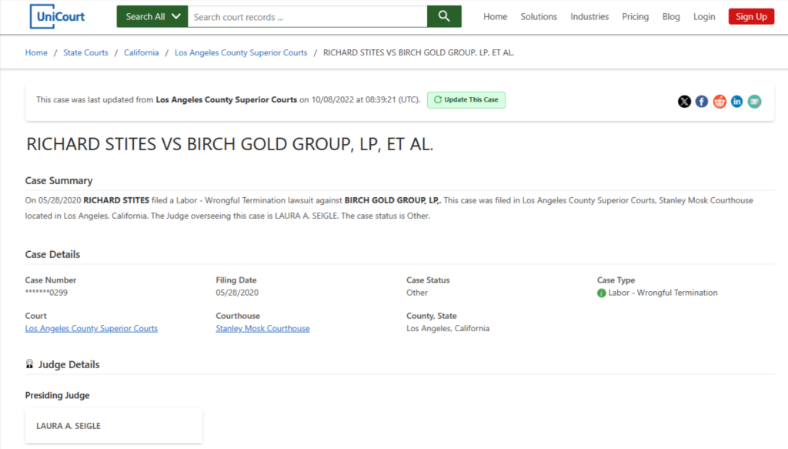Click the red Sign Up button
This screenshot has width=788, height=449.
[751, 17]
